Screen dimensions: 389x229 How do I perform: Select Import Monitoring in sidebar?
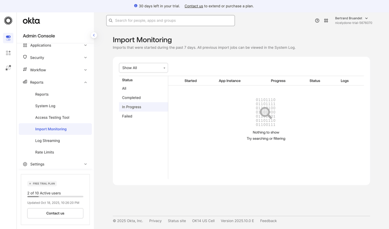click(x=55, y=129)
